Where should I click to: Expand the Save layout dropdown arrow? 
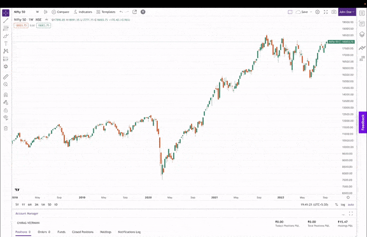tap(311, 12)
